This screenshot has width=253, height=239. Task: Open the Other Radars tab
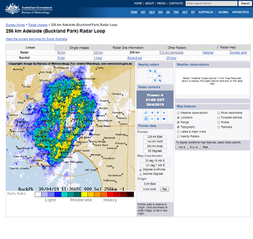click(177, 47)
